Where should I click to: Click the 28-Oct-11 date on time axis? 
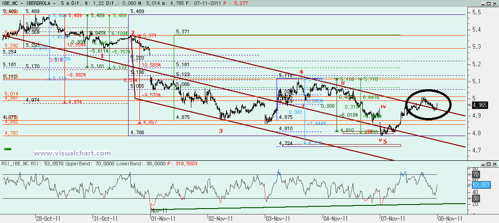(47, 219)
